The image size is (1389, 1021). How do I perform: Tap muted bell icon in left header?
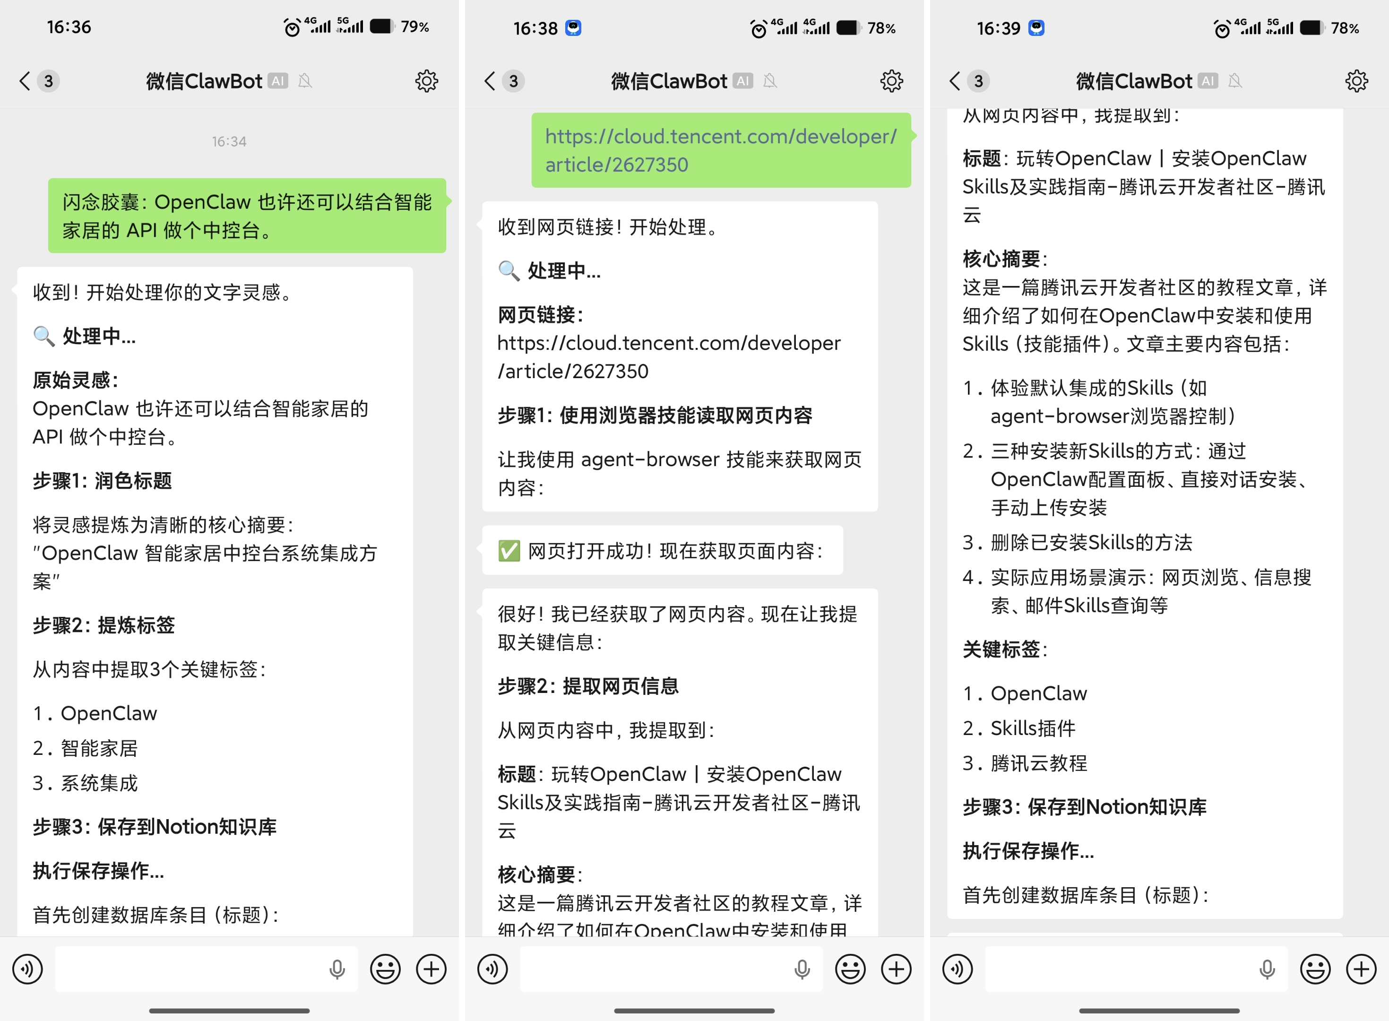pos(305,81)
